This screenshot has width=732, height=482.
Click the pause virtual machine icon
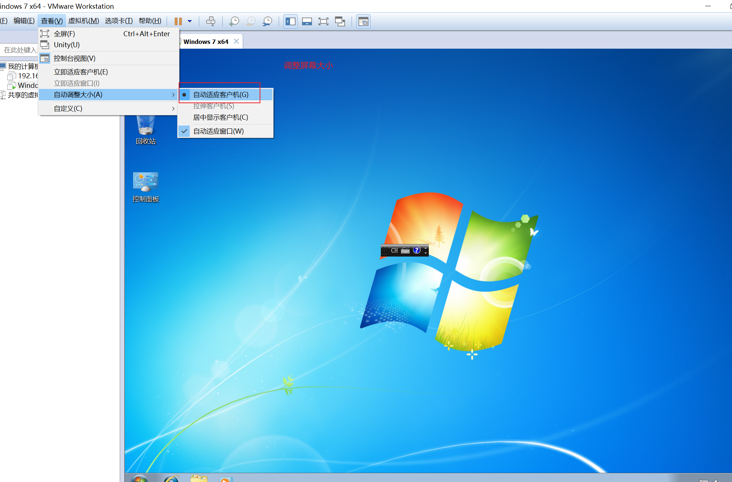click(178, 21)
